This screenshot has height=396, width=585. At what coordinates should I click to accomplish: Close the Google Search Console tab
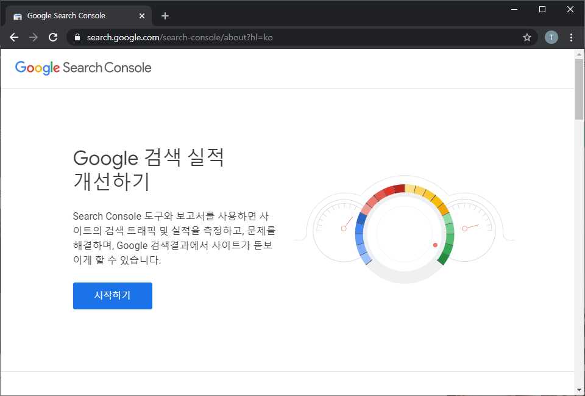pyautogui.click(x=142, y=16)
